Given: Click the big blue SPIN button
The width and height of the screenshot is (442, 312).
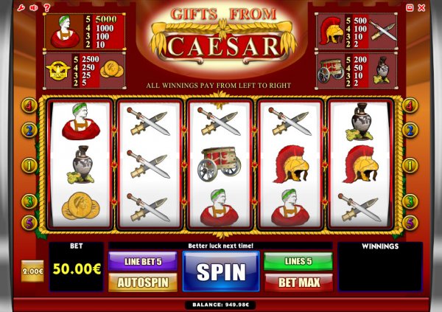Looking at the screenshot, I should [221, 271].
